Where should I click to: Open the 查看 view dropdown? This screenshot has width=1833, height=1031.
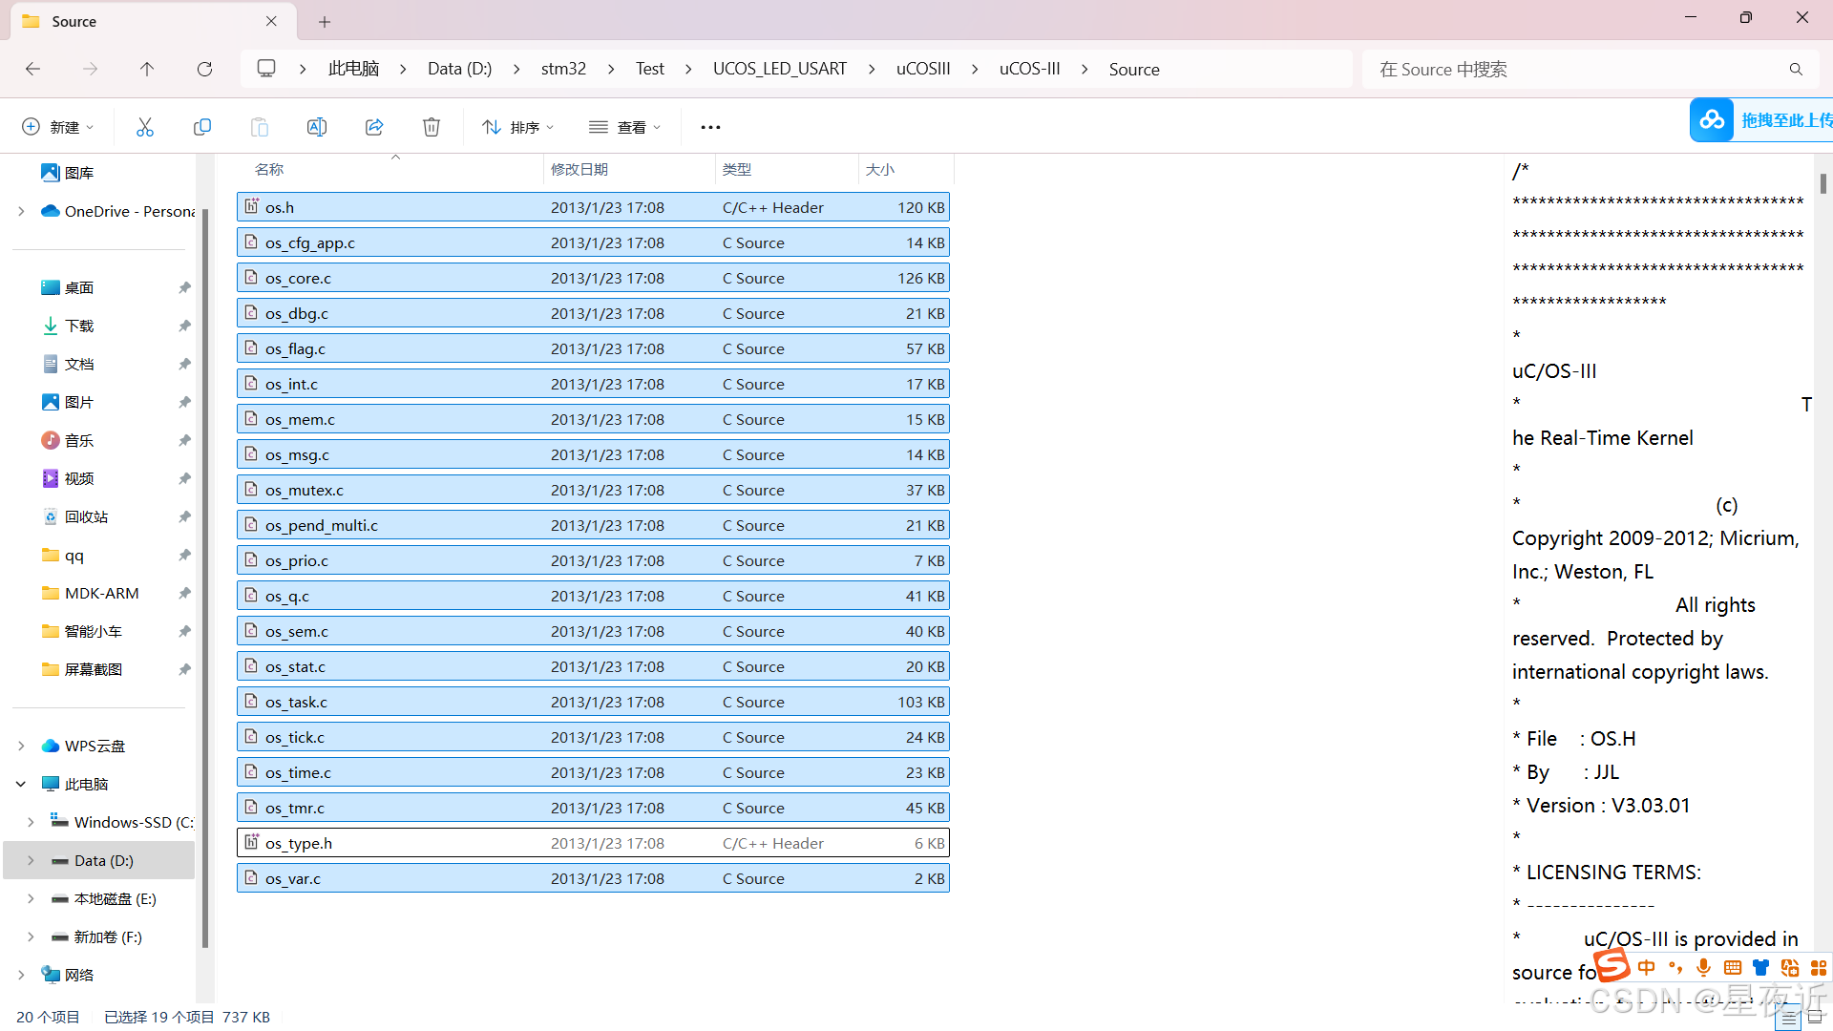click(625, 127)
